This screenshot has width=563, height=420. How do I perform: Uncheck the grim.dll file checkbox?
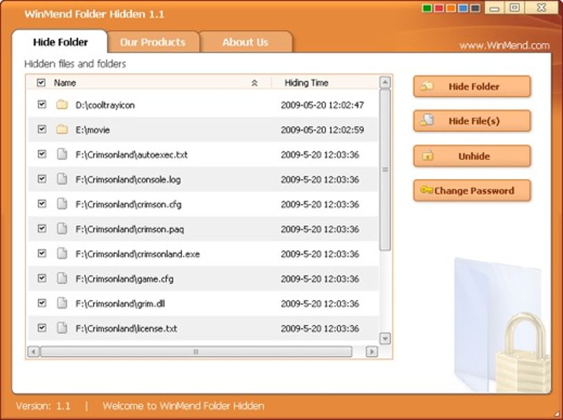click(x=42, y=303)
